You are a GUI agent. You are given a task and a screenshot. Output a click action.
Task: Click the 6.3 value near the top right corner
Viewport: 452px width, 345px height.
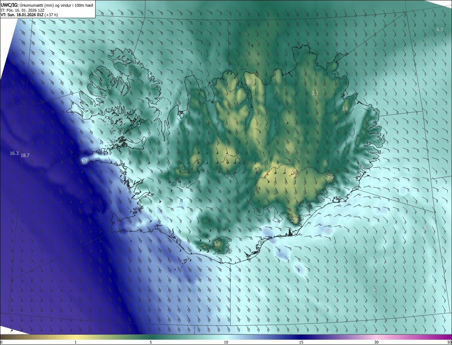(x=440, y=30)
